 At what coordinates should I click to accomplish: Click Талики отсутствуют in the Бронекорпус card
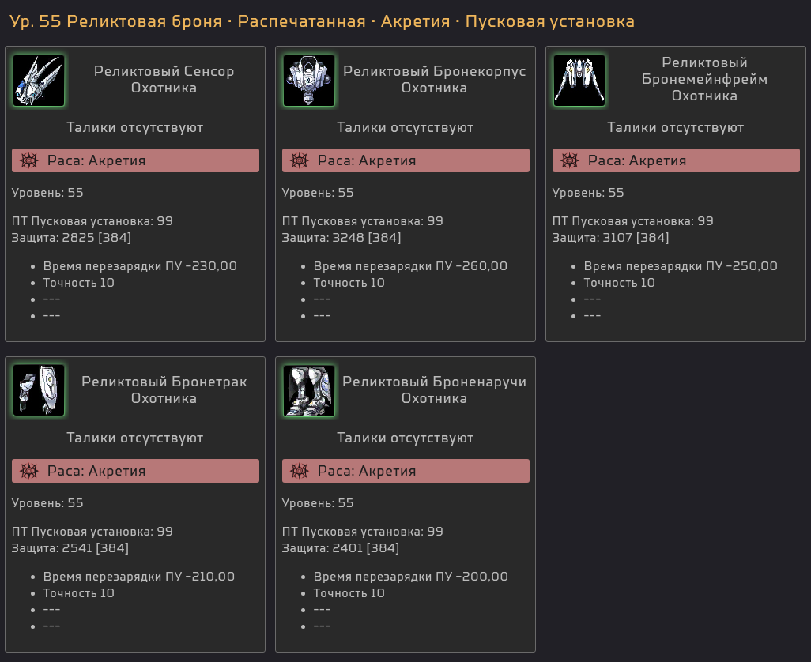(x=405, y=127)
